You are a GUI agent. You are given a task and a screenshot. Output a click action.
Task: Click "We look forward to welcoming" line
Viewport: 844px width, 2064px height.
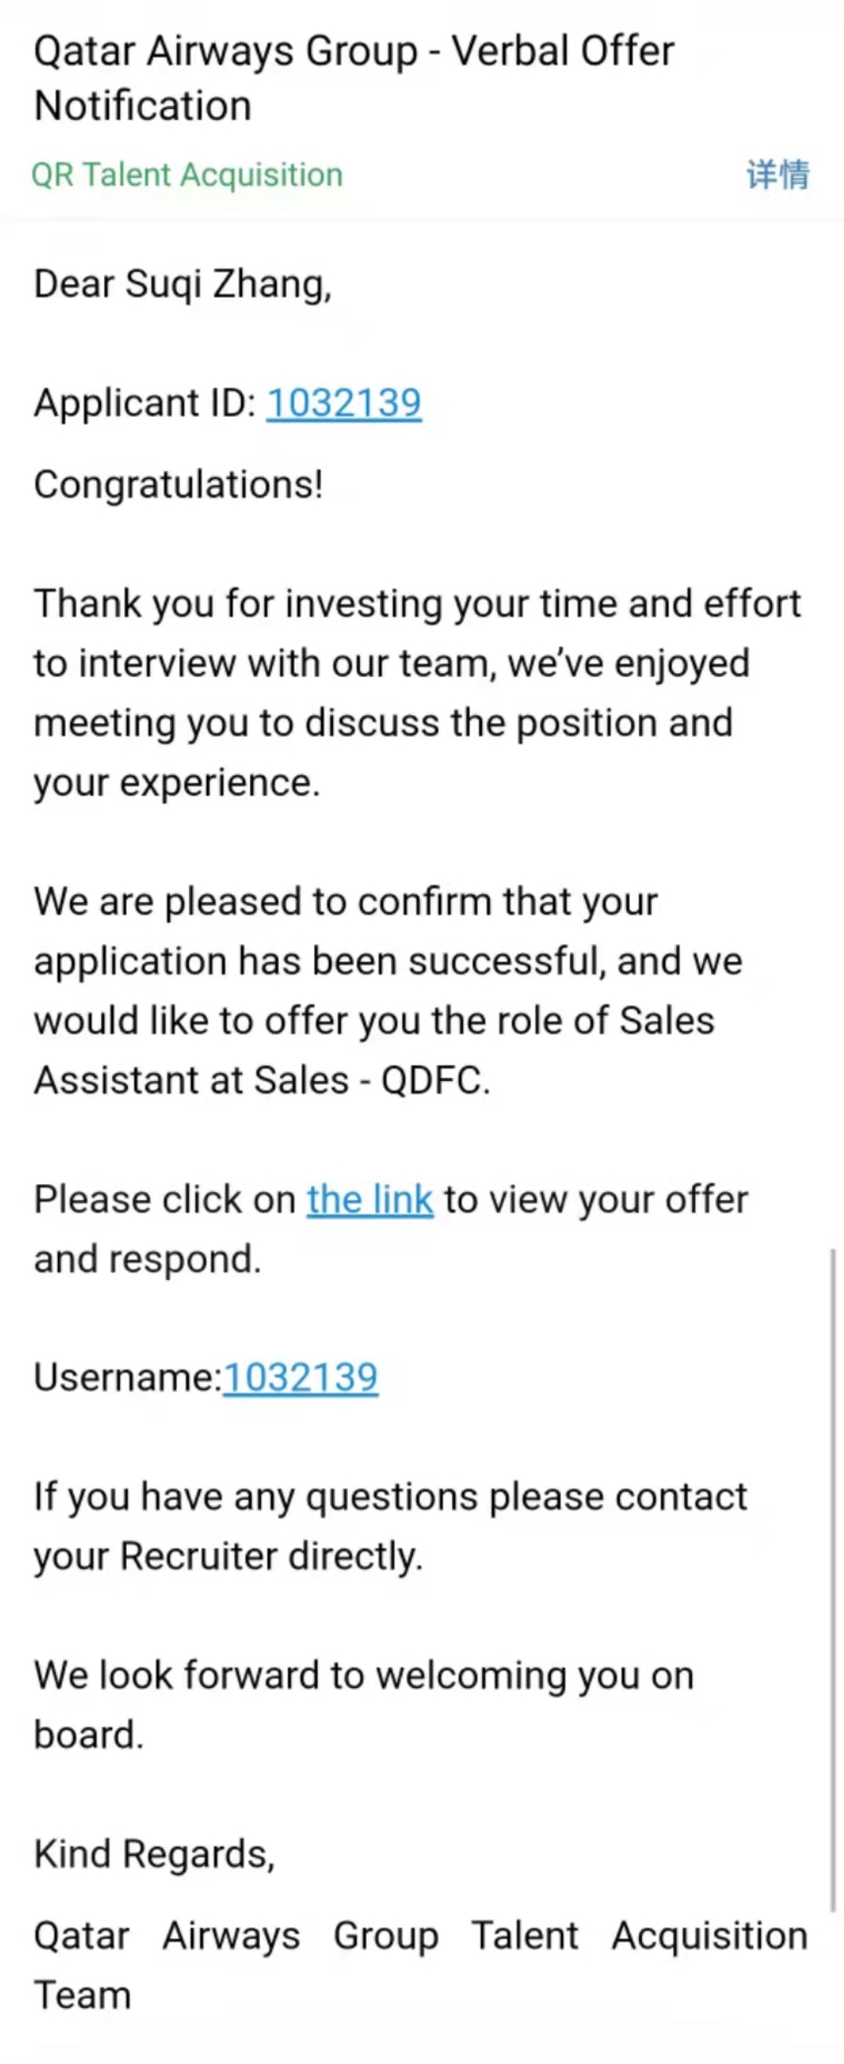(364, 1674)
